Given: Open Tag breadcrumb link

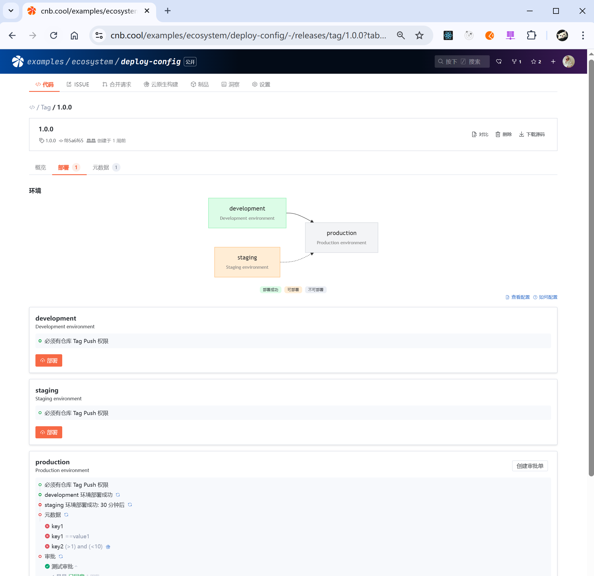Looking at the screenshot, I should [x=46, y=107].
